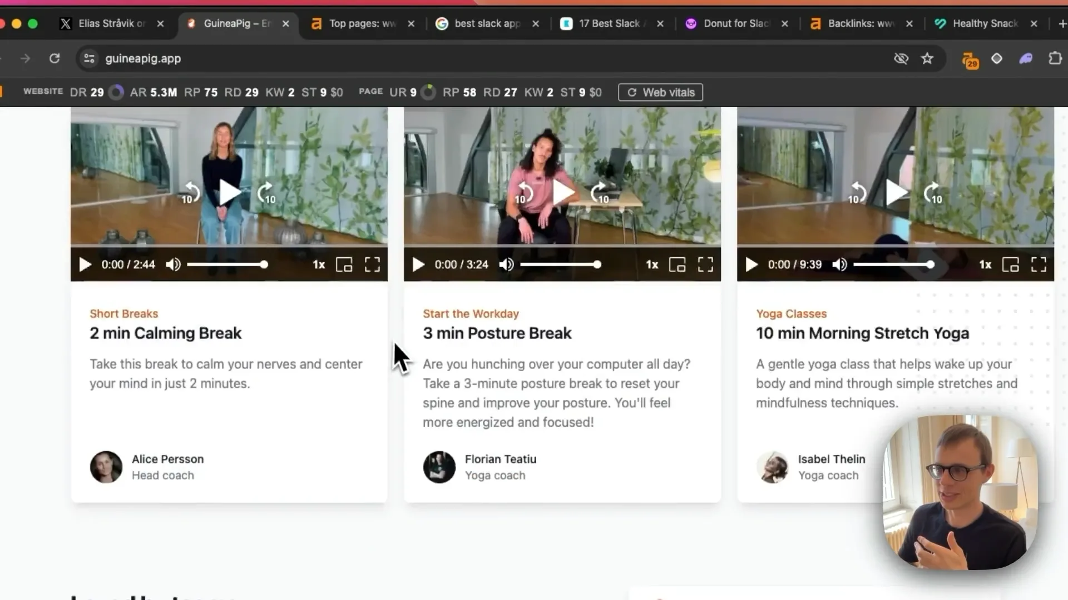1068x600 pixels.
Task: Skip forward 10 seconds in Calming Break video
Action: (267, 193)
